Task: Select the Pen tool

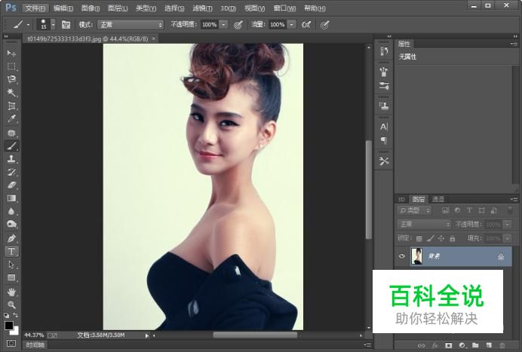Action: [x=11, y=238]
